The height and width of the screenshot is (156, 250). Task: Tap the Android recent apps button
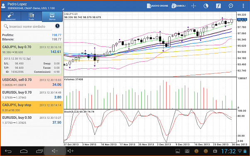pos(39,151)
